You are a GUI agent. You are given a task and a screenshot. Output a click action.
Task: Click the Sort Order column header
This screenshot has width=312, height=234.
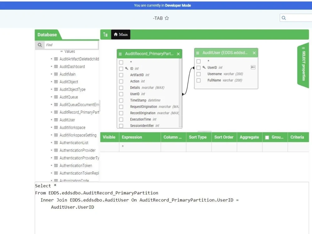tap(224, 137)
